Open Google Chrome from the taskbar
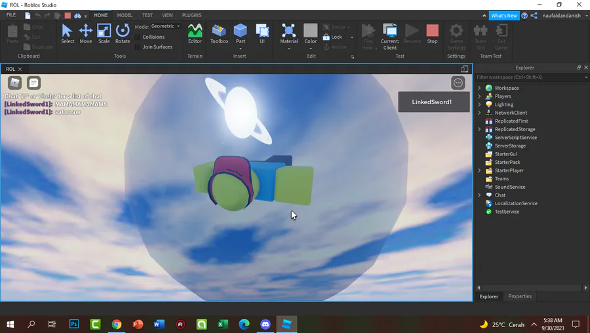 117,324
